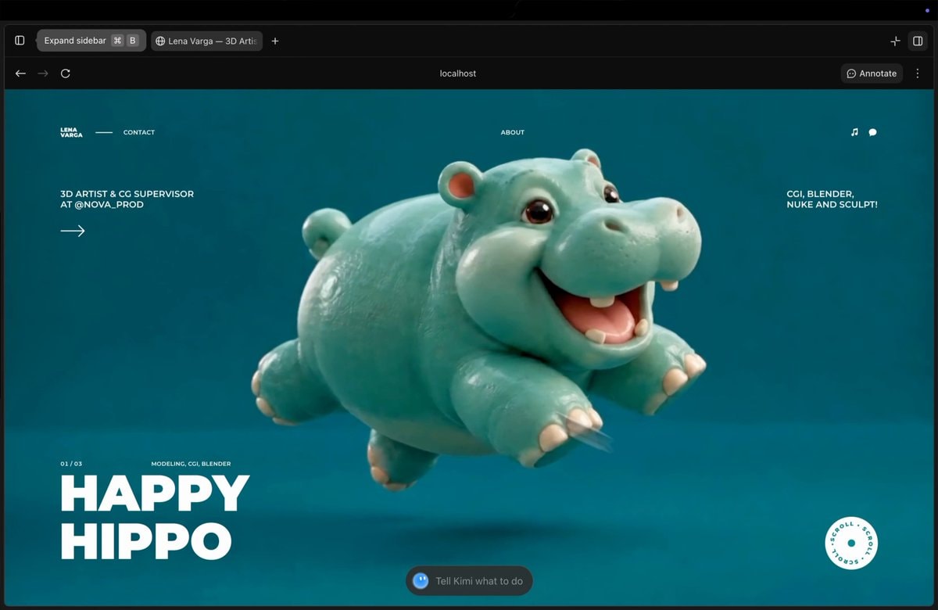Reload the page
Viewport: 938px width, 610px height.
pyautogui.click(x=66, y=74)
